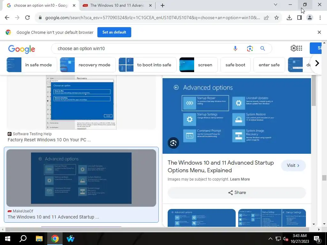
Task: Open the preview title 'Advanced Startup Options Menu, Explained'
Action: tap(221, 167)
